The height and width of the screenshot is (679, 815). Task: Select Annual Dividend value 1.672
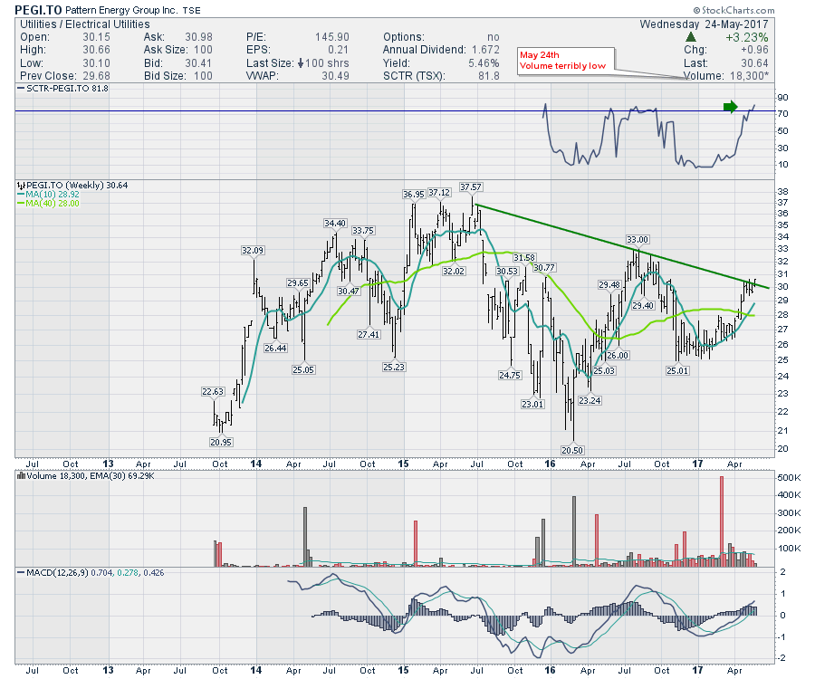click(x=485, y=50)
